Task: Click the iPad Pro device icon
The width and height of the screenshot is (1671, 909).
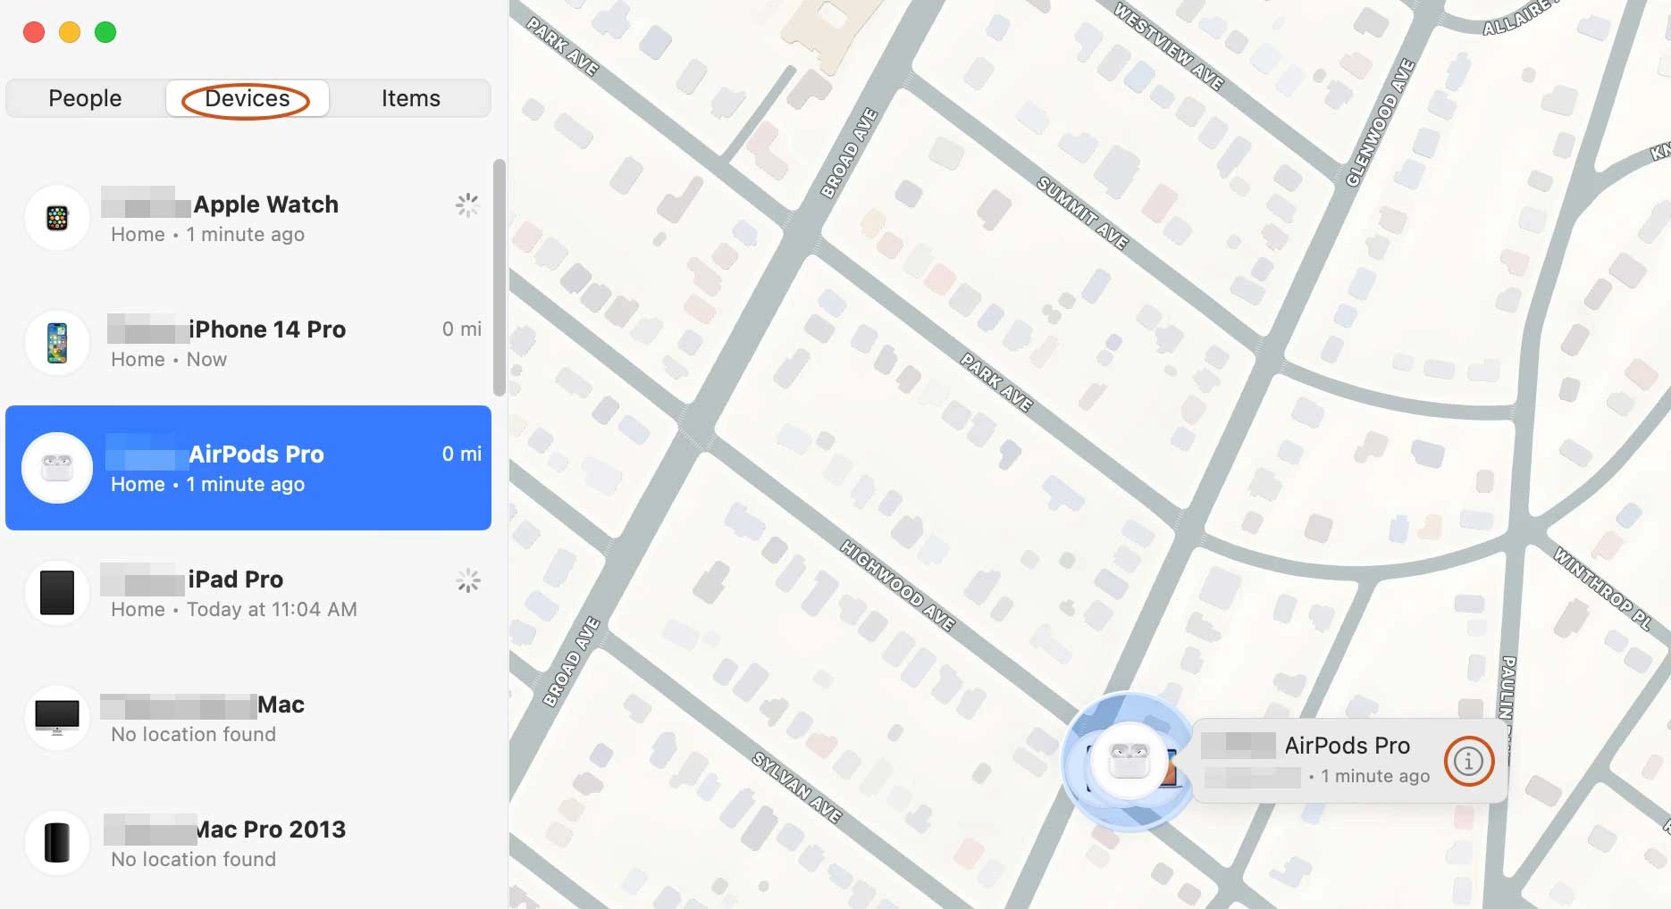Action: pyautogui.click(x=57, y=593)
